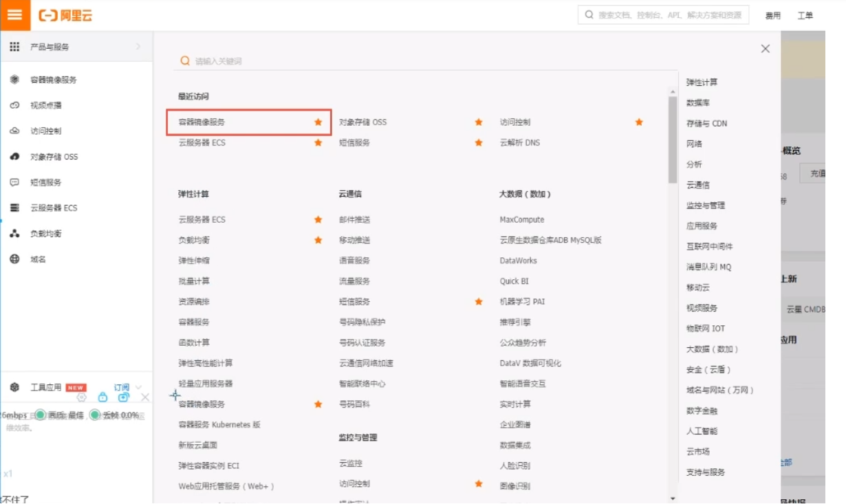Click scrollbar down arrow in products panel
The width and height of the screenshot is (846, 504).
click(673, 498)
